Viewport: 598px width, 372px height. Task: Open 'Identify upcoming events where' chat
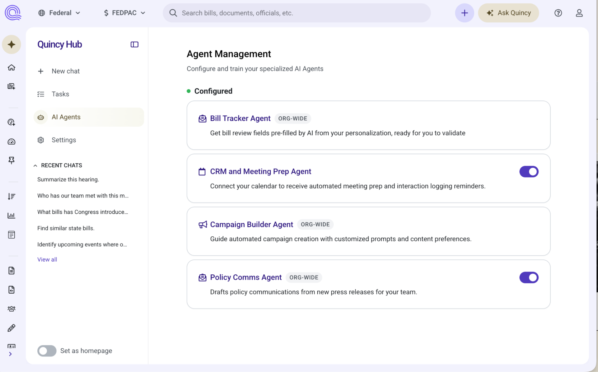coord(82,244)
